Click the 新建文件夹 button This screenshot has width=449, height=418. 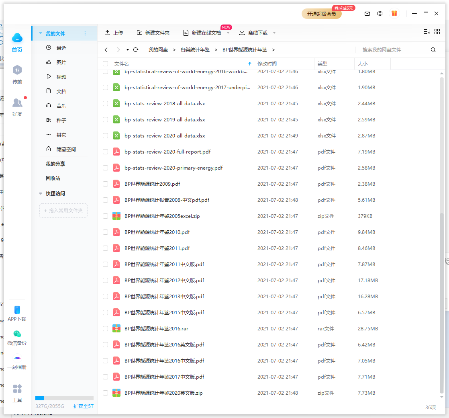point(153,33)
